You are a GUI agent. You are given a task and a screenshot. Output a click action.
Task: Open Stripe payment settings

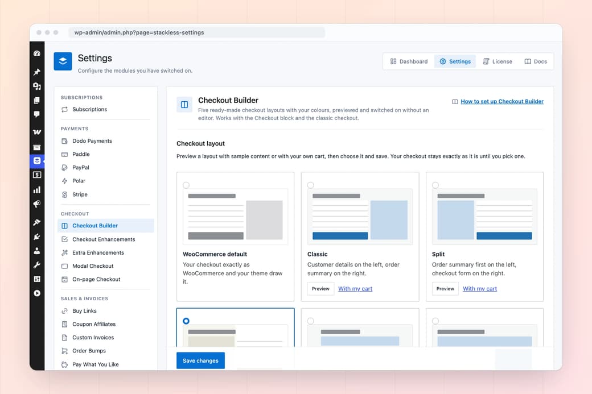(105, 194)
